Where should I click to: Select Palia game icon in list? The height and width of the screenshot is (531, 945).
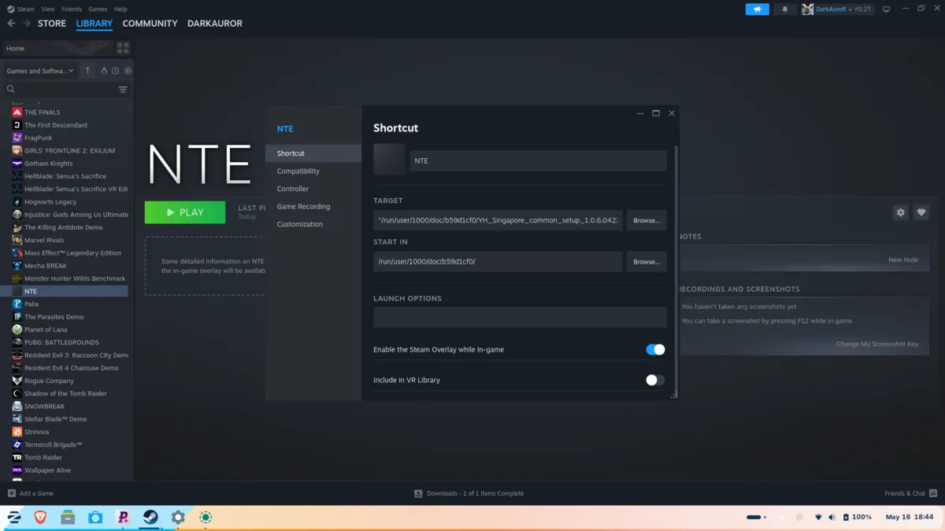(17, 304)
